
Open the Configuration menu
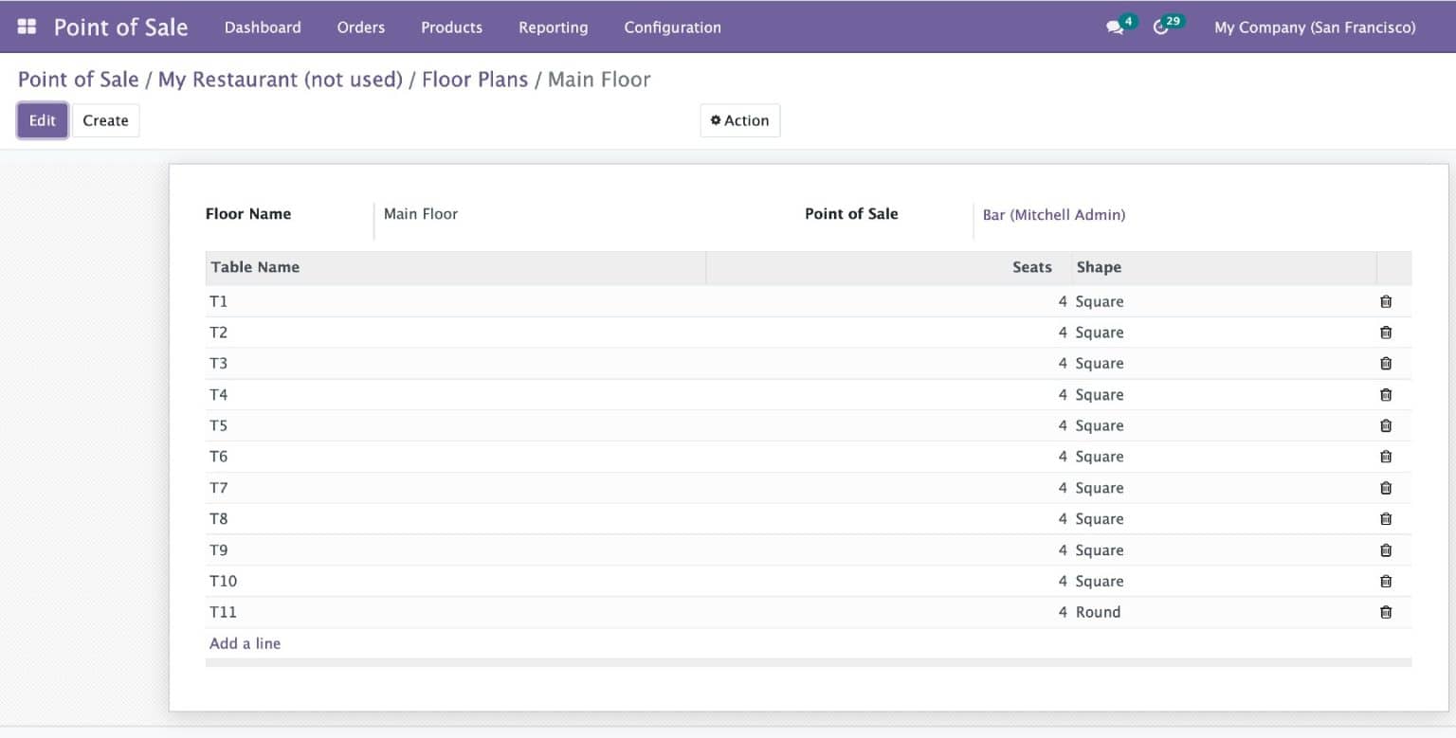click(x=672, y=27)
